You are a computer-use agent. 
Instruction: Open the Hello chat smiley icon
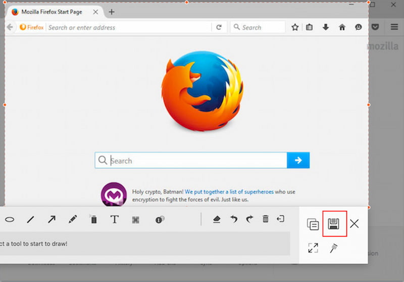pyautogui.click(x=359, y=27)
